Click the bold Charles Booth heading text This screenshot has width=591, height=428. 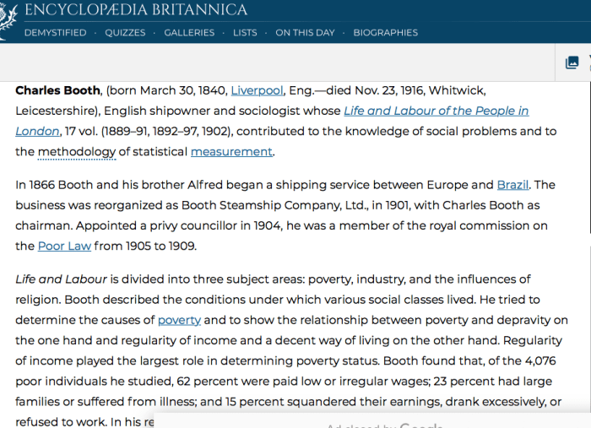point(57,90)
